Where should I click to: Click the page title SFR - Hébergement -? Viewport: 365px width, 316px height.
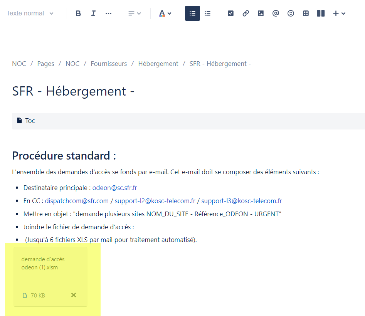point(73,91)
